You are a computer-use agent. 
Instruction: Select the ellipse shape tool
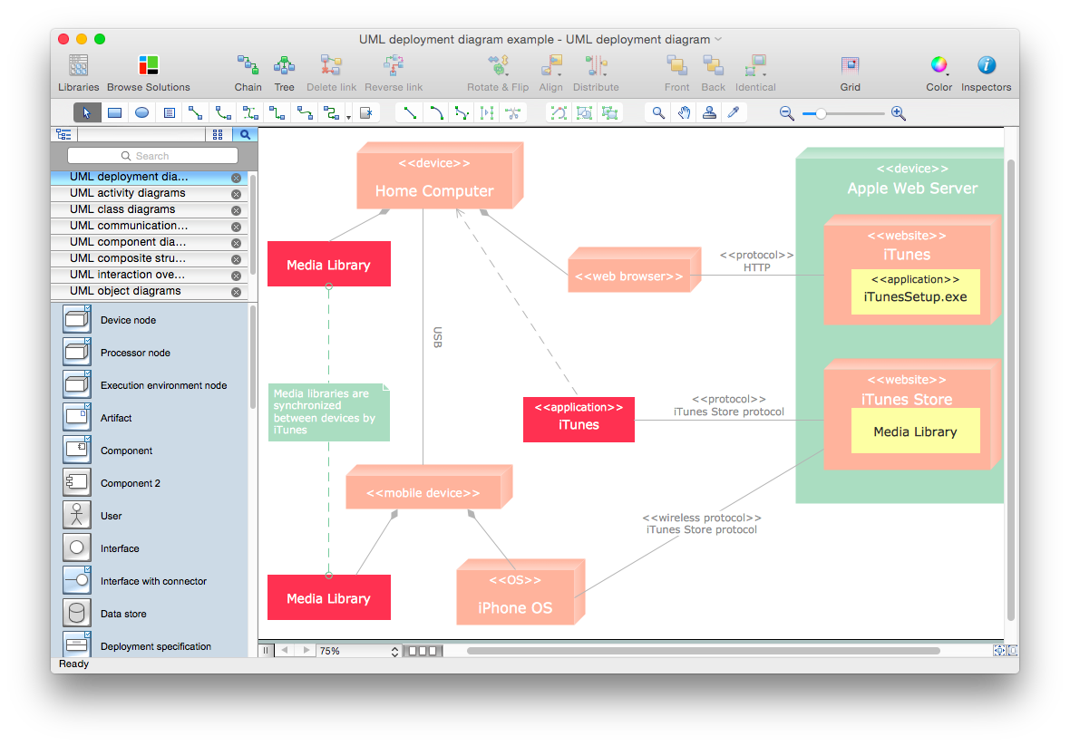point(142,113)
